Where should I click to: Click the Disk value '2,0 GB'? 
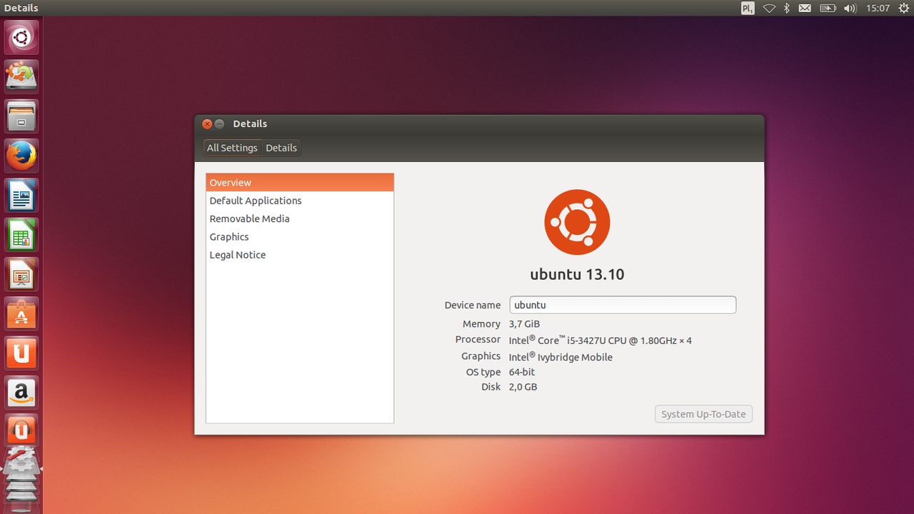(523, 387)
